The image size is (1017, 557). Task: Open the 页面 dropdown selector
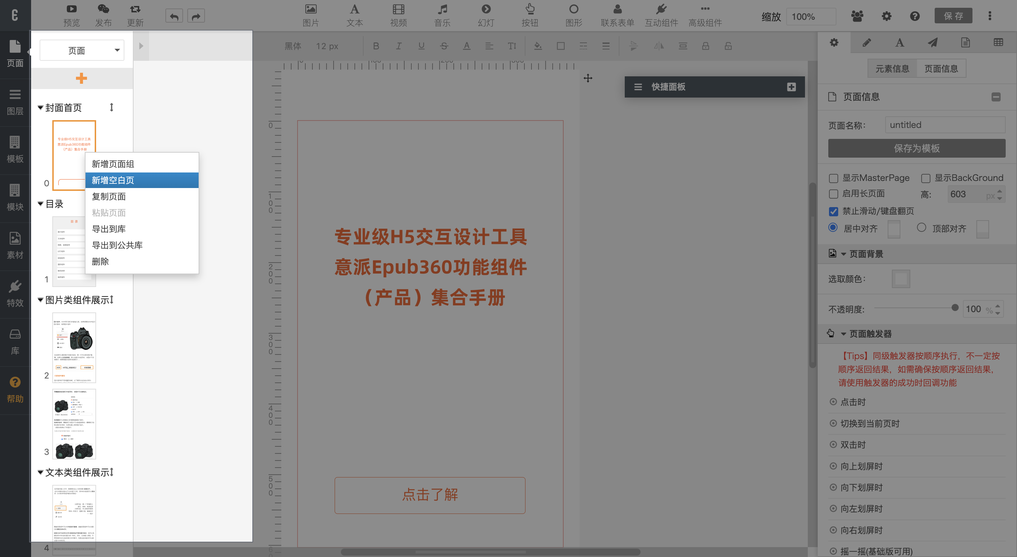pyautogui.click(x=82, y=50)
